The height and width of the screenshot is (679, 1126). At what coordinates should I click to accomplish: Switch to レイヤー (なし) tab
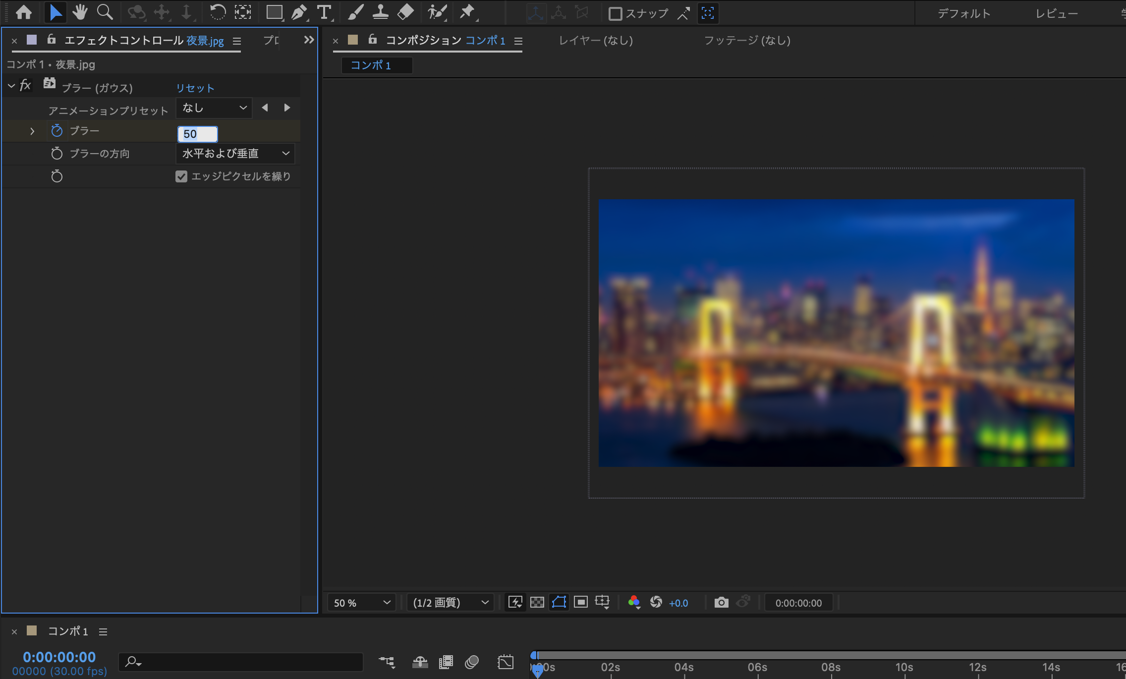[596, 40]
